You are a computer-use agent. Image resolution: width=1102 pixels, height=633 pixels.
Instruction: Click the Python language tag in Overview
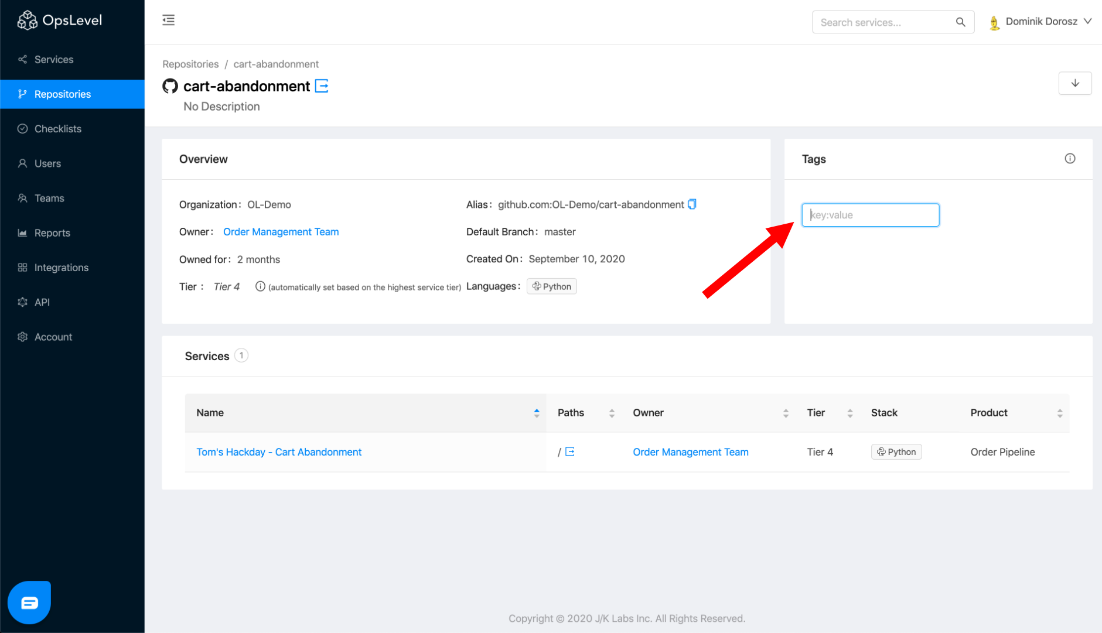(551, 286)
